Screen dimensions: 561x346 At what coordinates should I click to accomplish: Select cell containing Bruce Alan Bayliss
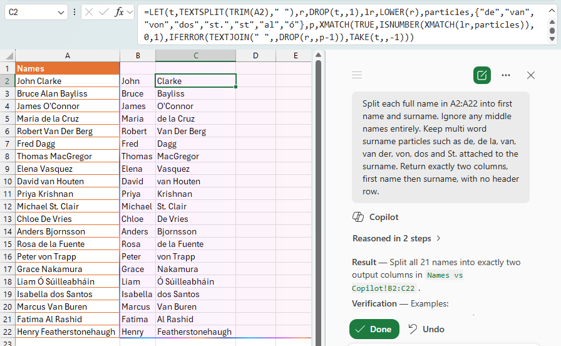click(67, 93)
